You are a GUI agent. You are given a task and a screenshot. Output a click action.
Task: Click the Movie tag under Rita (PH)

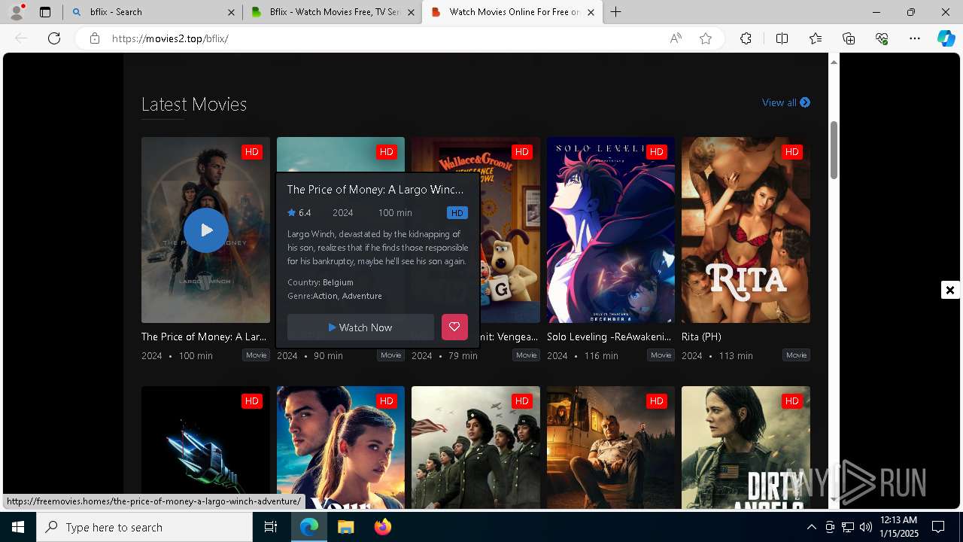pos(796,355)
